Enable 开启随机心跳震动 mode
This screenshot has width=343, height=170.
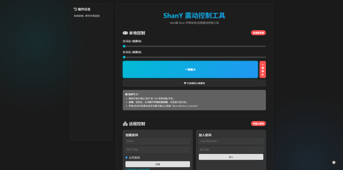pyautogui.click(x=194, y=83)
